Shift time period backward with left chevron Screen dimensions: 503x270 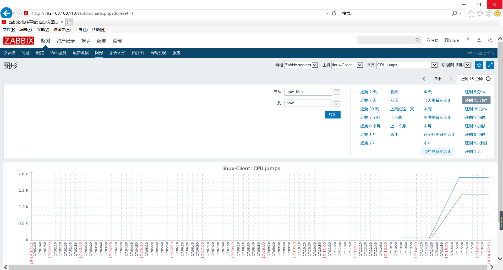(424, 79)
